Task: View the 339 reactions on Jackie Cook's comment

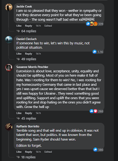Action: 95,24
